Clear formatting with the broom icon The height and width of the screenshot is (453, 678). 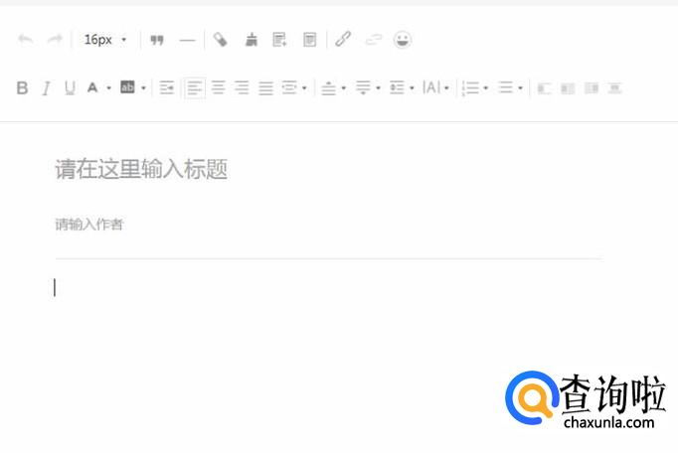(252, 40)
